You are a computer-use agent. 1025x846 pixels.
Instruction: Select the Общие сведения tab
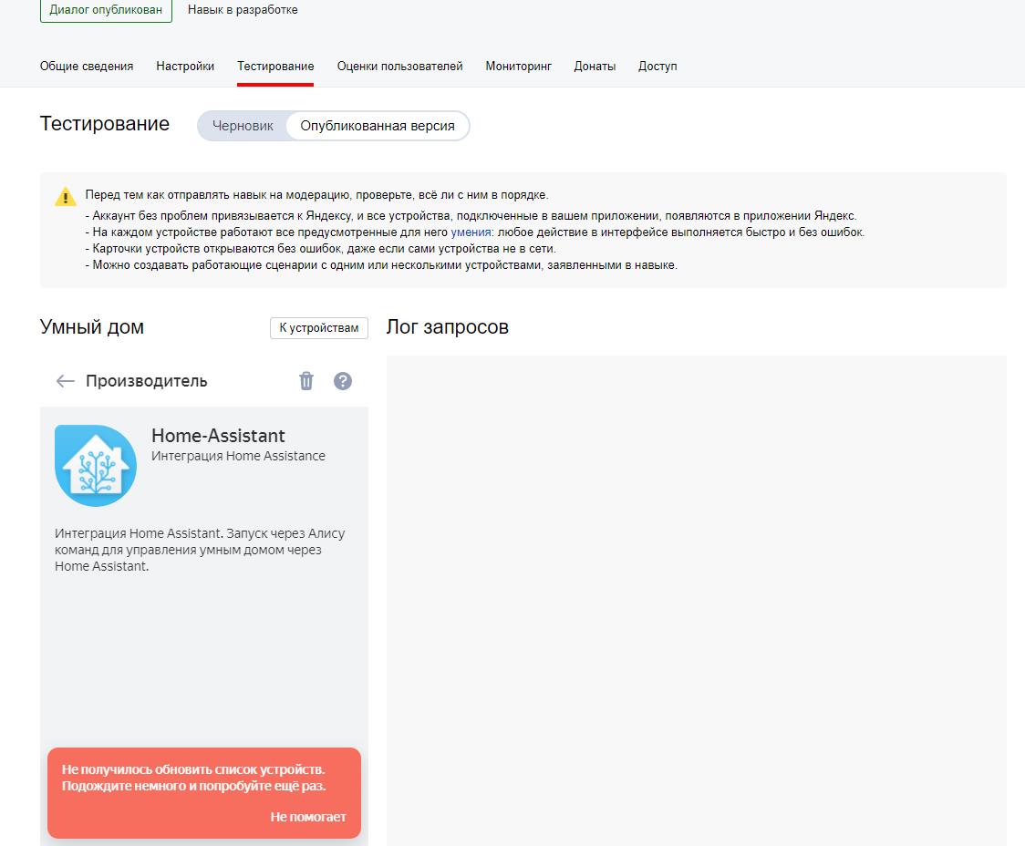coord(87,66)
